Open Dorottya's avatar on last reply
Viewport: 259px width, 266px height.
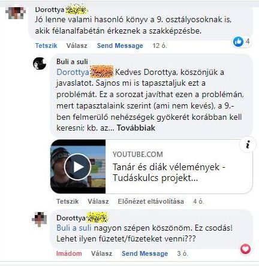pos(40,219)
